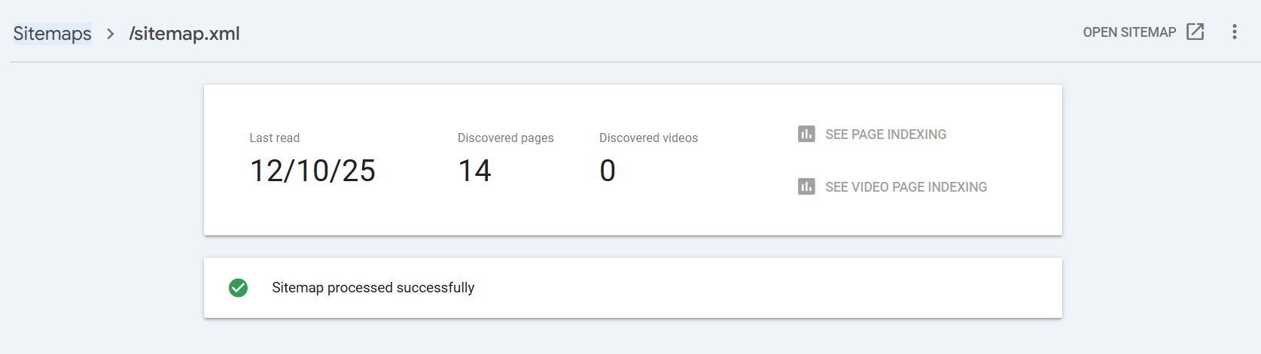Click the Sitemaps breadcrumb link
The width and height of the screenshot is (1261, 354).
click(52, 33)
